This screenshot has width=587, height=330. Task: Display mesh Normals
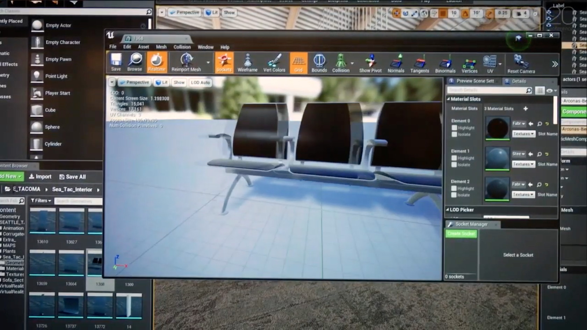[396, 64]
